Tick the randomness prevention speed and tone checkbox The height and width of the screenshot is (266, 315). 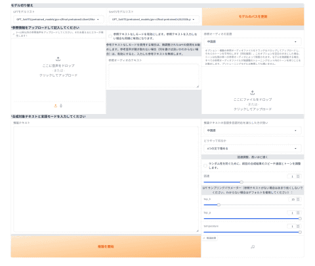coord(205,166)
